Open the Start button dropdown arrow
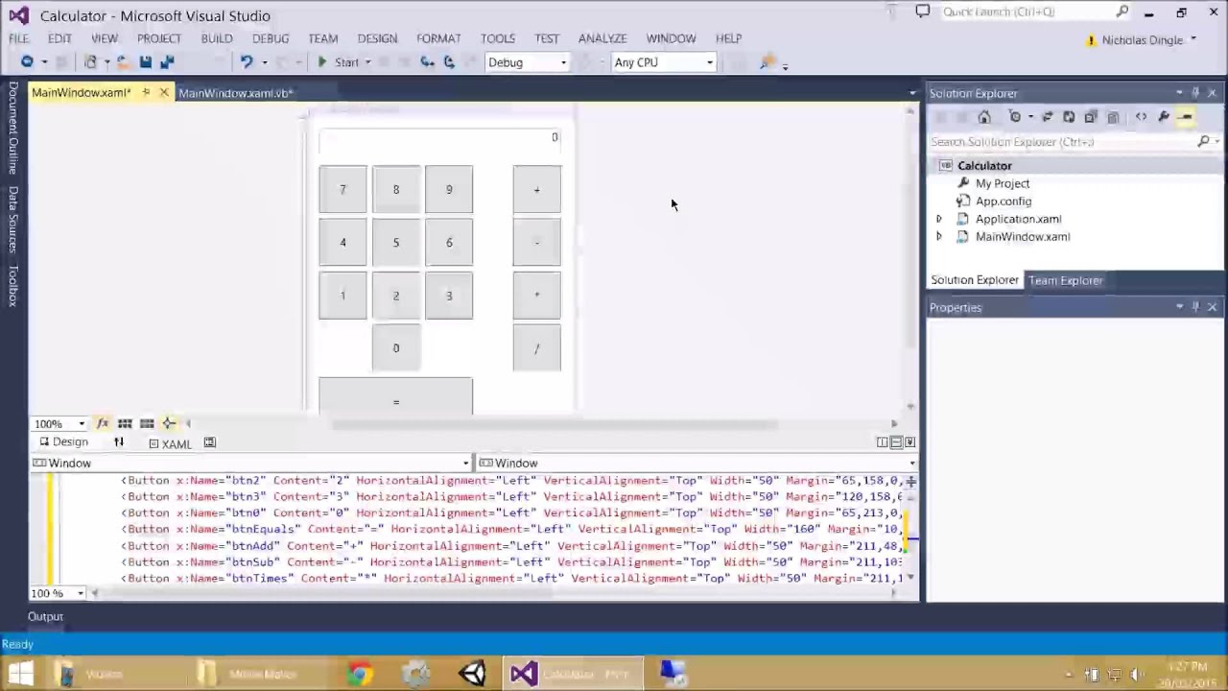This screenshot has height=691, width=1228. click(x=367, y=62)
